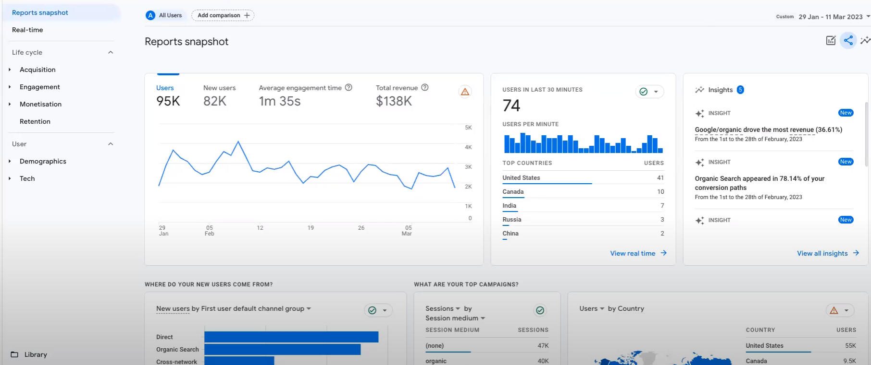Click the share report icon
This screenshot has height=365, width=871.
tap(848, 41)
